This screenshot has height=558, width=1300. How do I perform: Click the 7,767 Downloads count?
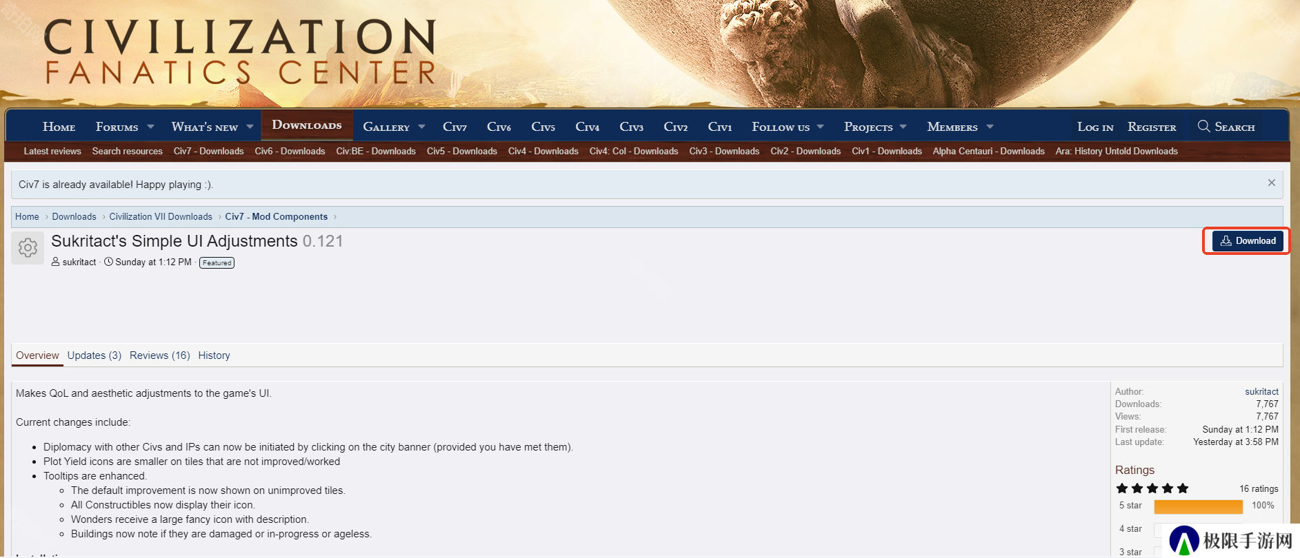[x=1267, y=404]
